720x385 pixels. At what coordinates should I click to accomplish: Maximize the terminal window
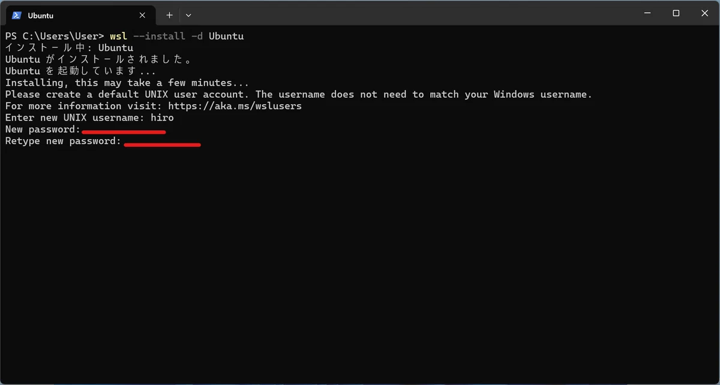point(676,13)
